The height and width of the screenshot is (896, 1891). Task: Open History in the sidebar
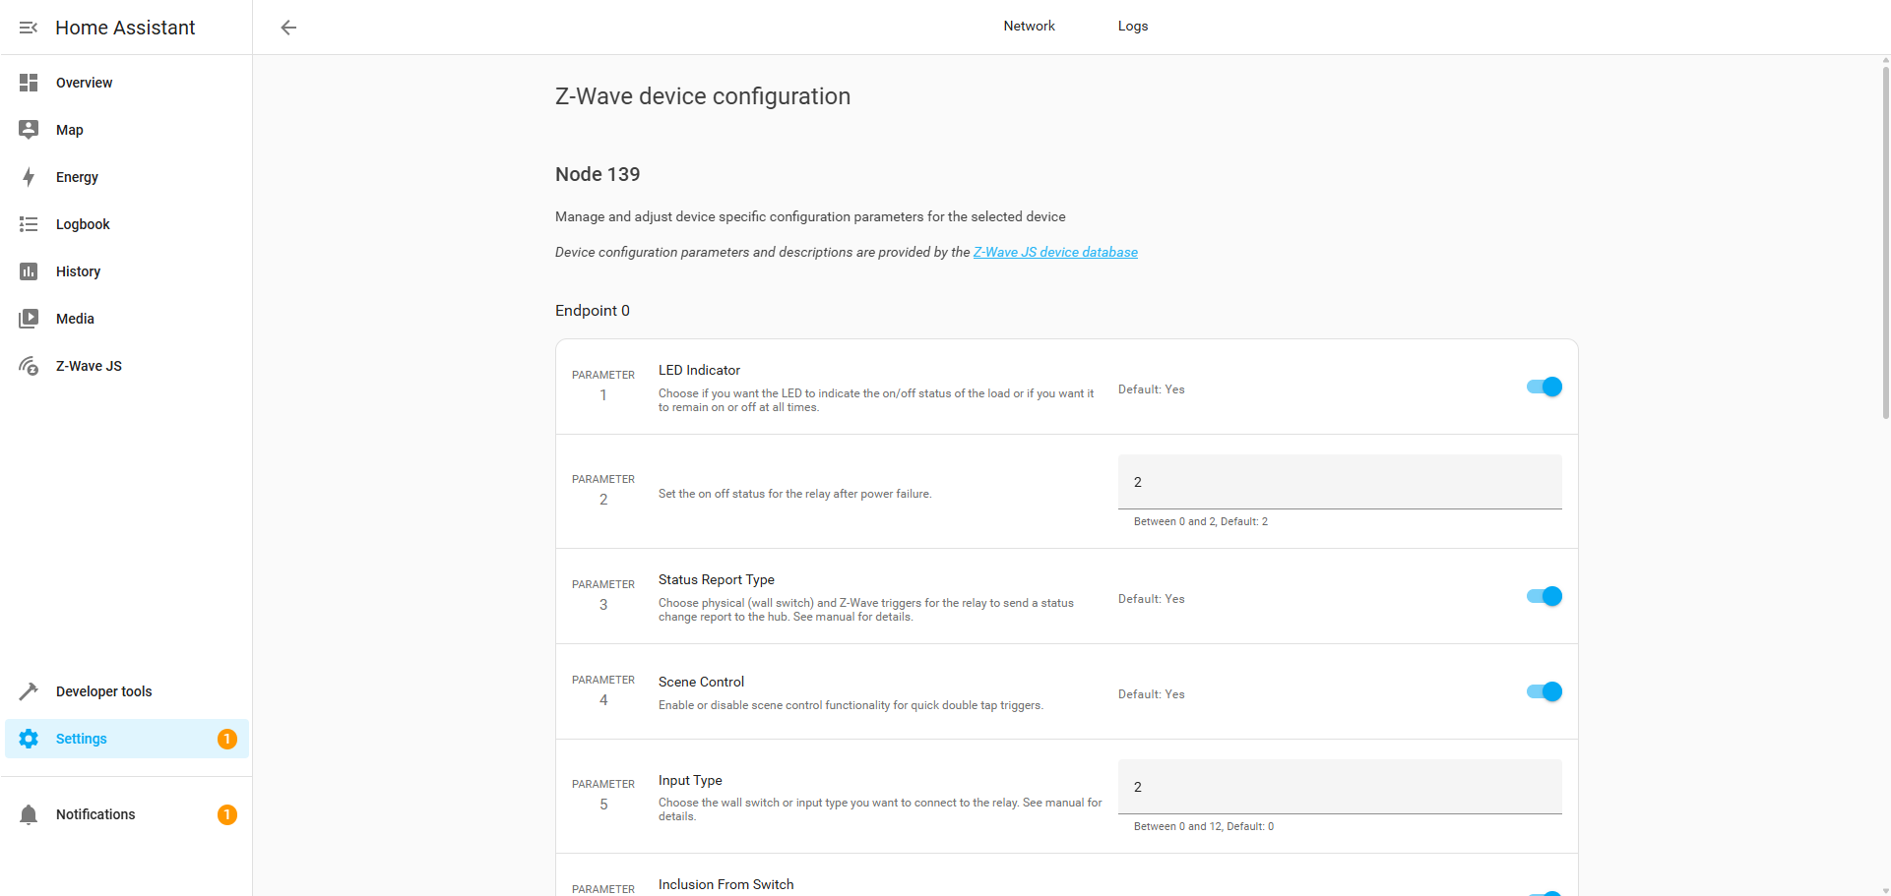coord(126,271)
